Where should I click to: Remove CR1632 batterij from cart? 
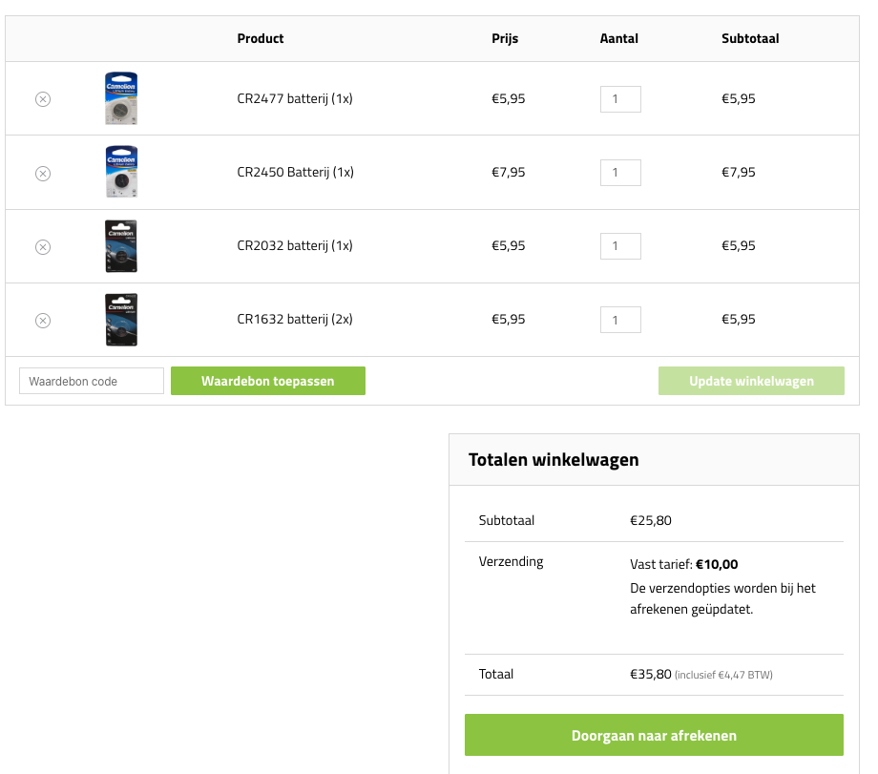(x=43, y=321)
